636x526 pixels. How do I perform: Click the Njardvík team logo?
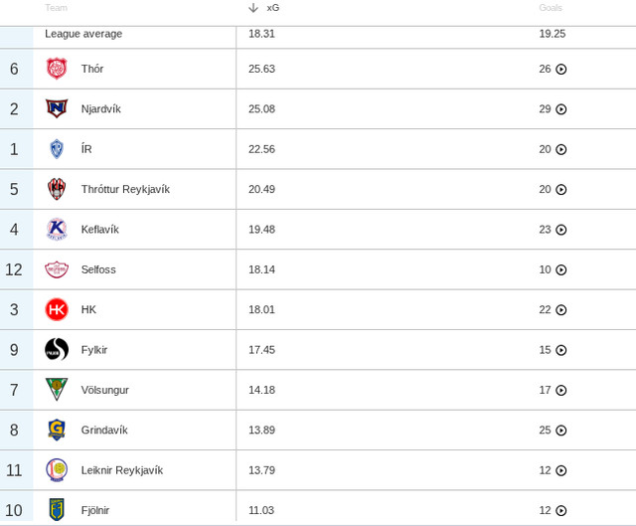(57, 108)
